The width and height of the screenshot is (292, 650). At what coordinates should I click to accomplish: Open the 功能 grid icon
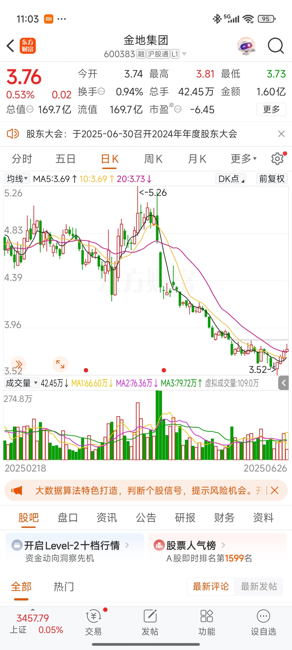(207, 616)
